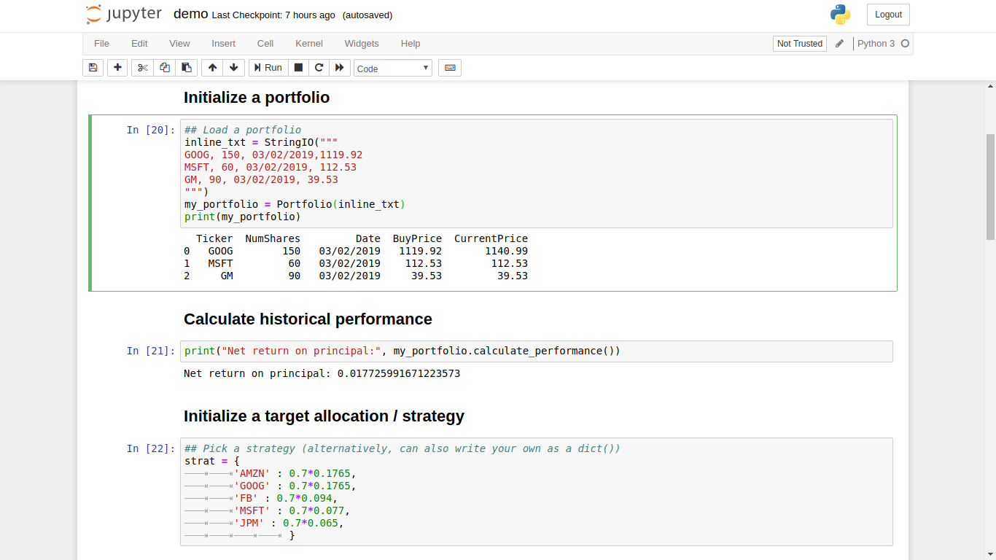Screen dimensions: 996x560
Task: Click the GM row in output table
Action: pyautogui.click(x=356, y=276)
